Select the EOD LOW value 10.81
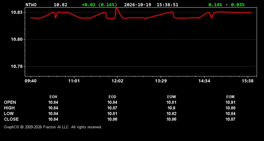This screenshot has width=264, height=141. (x=112, y=114)
